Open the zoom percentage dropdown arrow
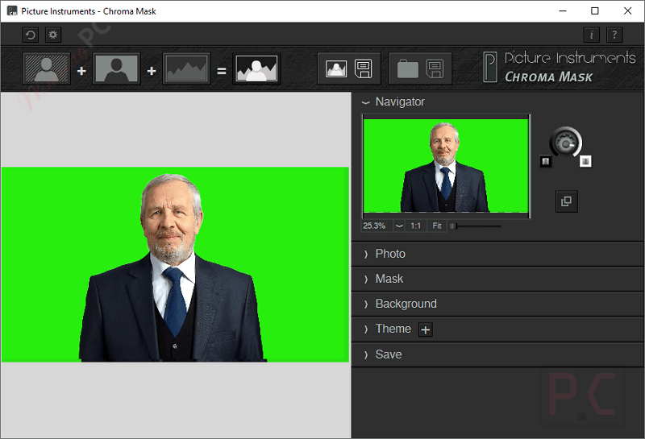Screen dimensions: 645x439 (399, 226)
